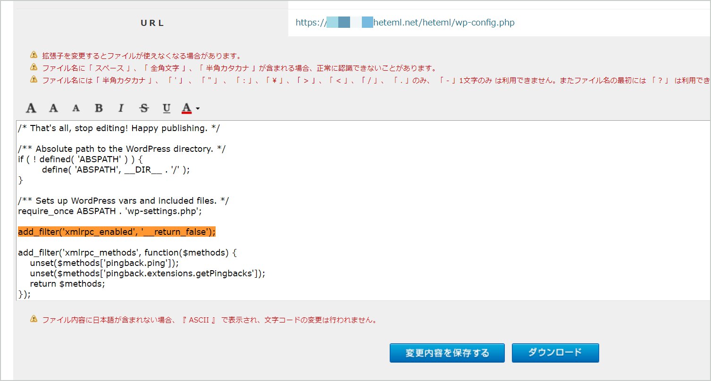Viewport: 711px width, 381px height.
Task: Toggle bold formatting with B icon
Action: (x=99, y=108)
